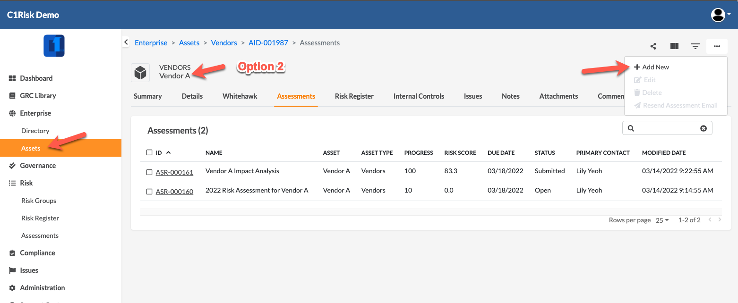The width and height of the screenshot is (738, 303).
Task: Sort by the Status column header
Action: (545, 153)
